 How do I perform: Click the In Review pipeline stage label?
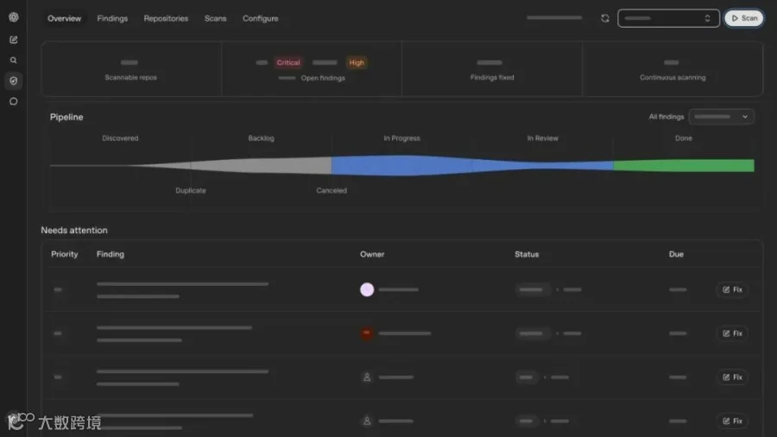543,138
